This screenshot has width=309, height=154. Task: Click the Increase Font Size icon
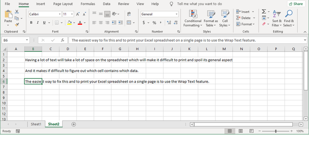click(78, 14)
